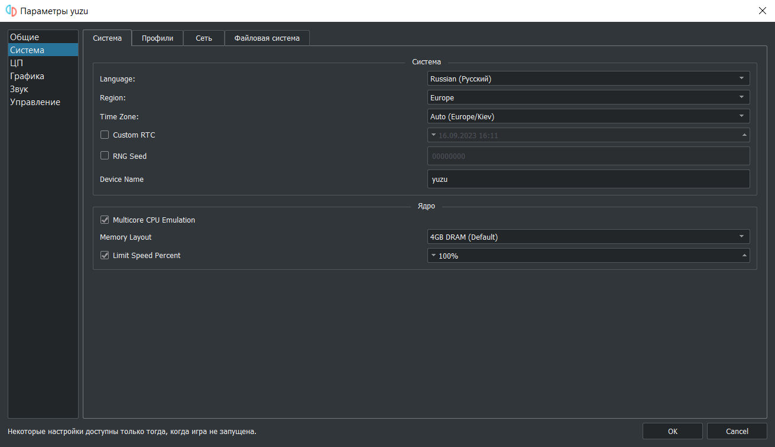The width and height of the screenshot is (775, 447).
Task: Click the Custom RTC down arrow
Action: [433, 135]
